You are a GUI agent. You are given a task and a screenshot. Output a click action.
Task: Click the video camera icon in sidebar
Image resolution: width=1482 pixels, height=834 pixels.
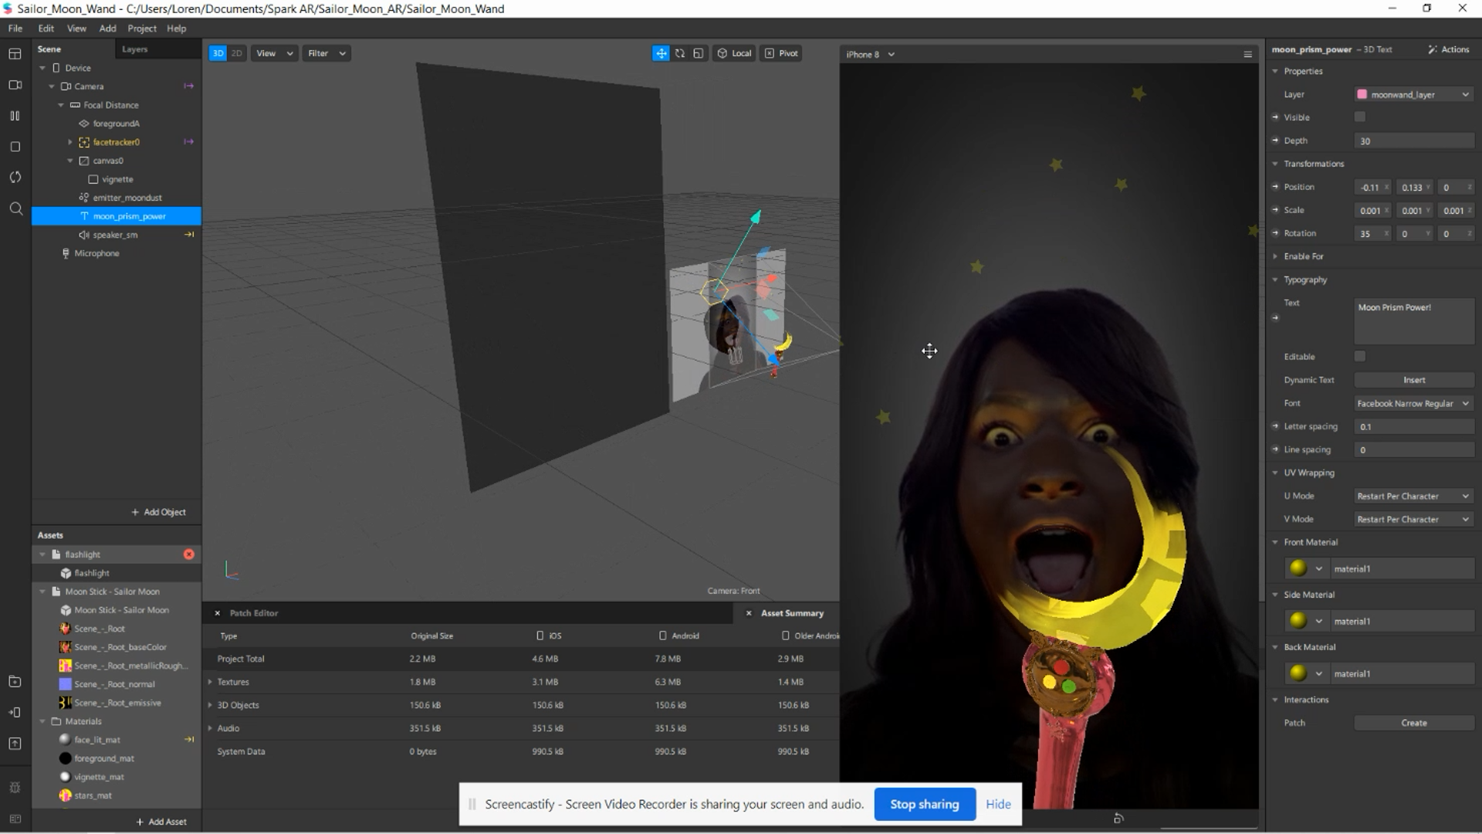[15, 85]
